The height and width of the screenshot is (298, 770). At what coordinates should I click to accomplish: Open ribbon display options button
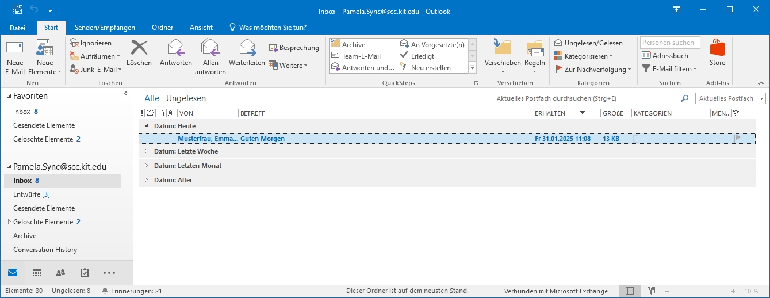coord(676,10)
